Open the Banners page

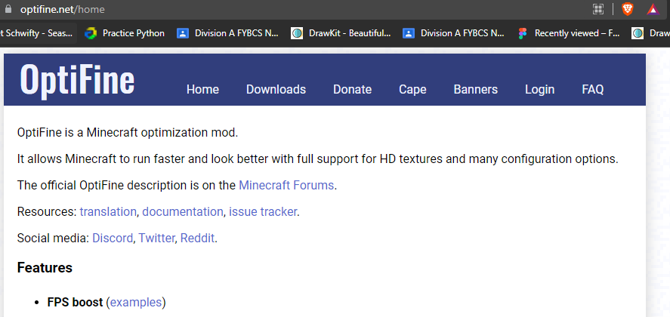click(x=476, y=89)
